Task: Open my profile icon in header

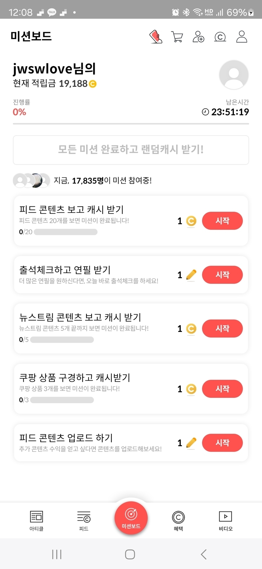Action: [241, 37]
